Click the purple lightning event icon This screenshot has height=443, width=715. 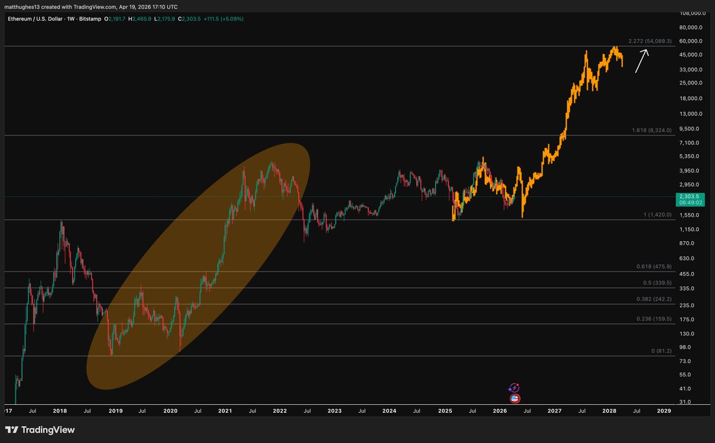(513, 388)
